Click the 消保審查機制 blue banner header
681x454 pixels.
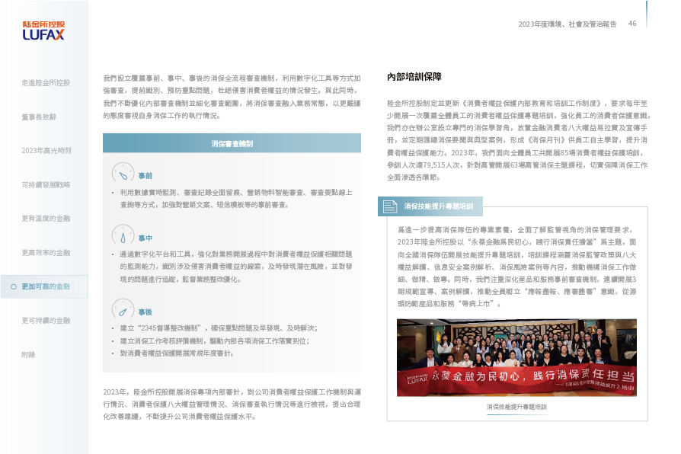tap(232, 143)
